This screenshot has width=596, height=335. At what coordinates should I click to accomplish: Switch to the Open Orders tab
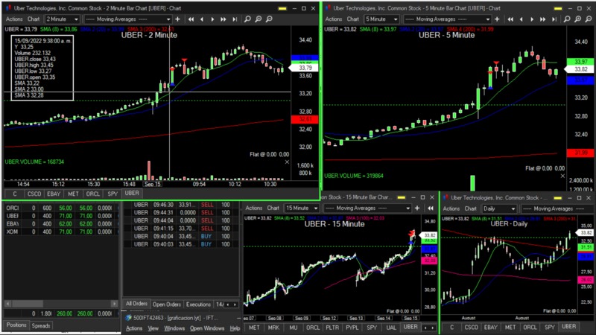click(x=167, y=304)
